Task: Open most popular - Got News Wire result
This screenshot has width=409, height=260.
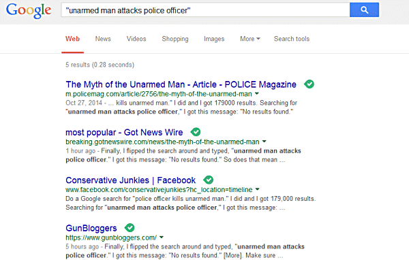Action: coord(124,132)
